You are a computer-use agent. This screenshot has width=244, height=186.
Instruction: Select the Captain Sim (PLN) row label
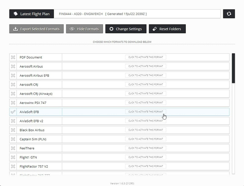coord(33,139)
